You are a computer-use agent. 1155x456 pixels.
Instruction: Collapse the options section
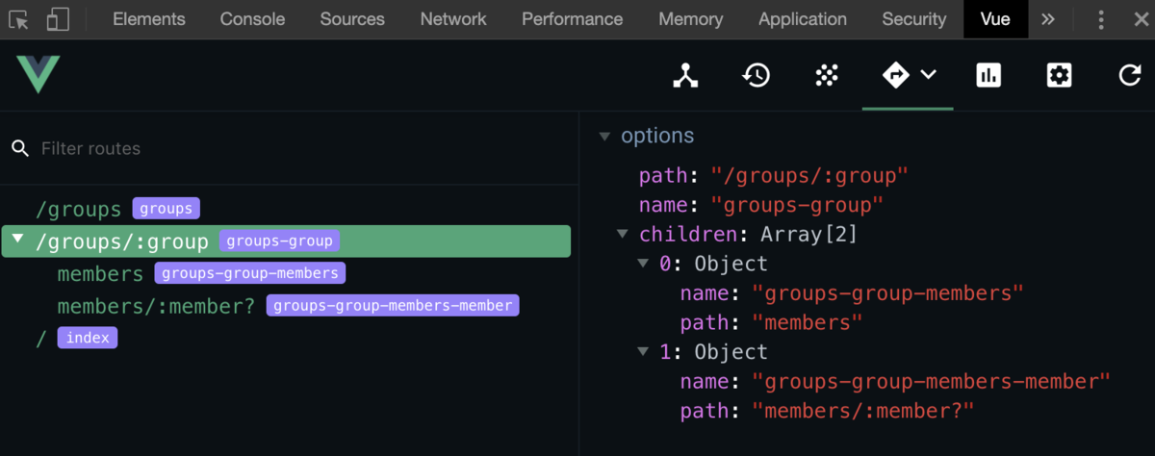[x=604, y=137]
